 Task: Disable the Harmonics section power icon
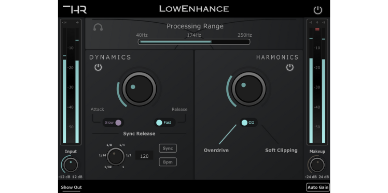[x=290, y=67]
